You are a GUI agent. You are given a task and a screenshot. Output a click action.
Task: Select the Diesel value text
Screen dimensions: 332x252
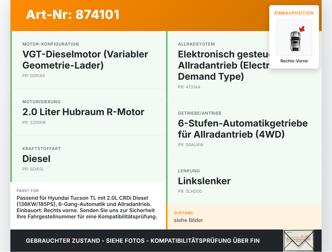click(x=36, y=159)
